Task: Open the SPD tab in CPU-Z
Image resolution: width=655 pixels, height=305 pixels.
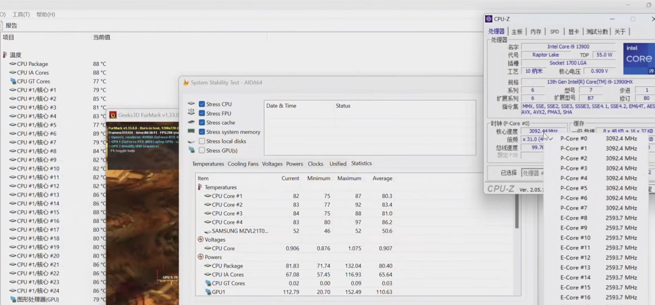Action: tap(554, 31)
